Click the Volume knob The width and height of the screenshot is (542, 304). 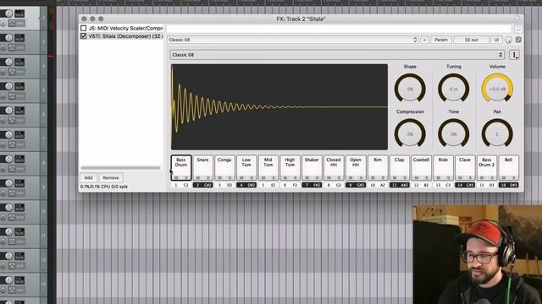(497, 89)
